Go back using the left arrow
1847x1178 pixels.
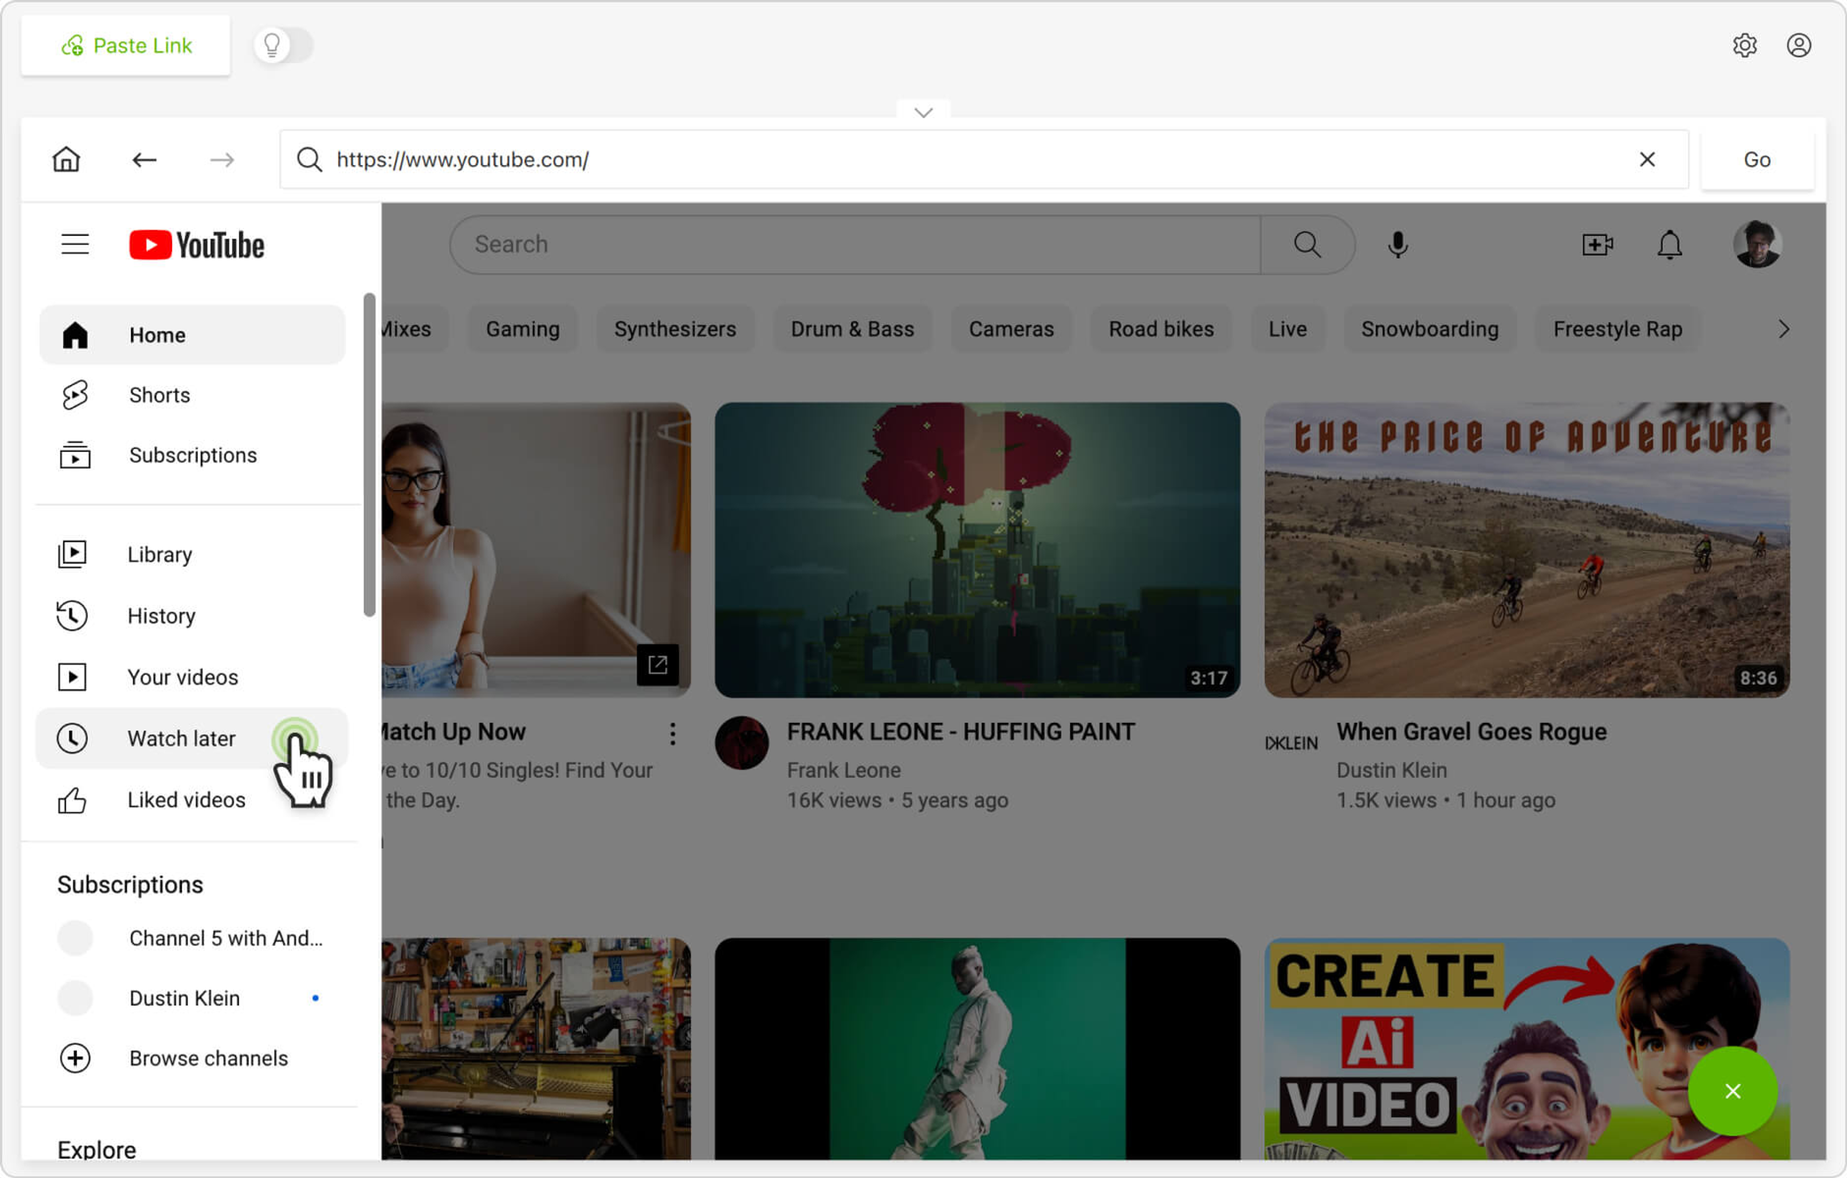pyautogui.click(x=144, y=160)
